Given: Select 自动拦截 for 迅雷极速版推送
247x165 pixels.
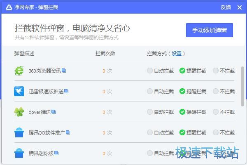Looking at the screenshot, I should (x=161, y=91).
